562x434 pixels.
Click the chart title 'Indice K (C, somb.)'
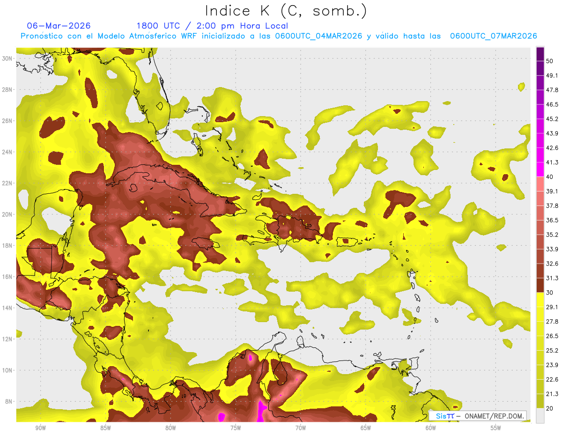286,11
